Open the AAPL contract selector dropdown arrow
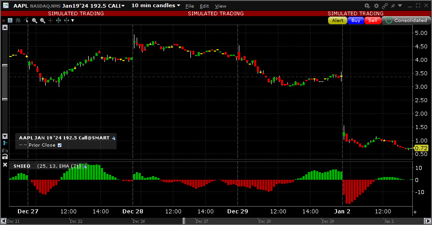 coord(123,6)
